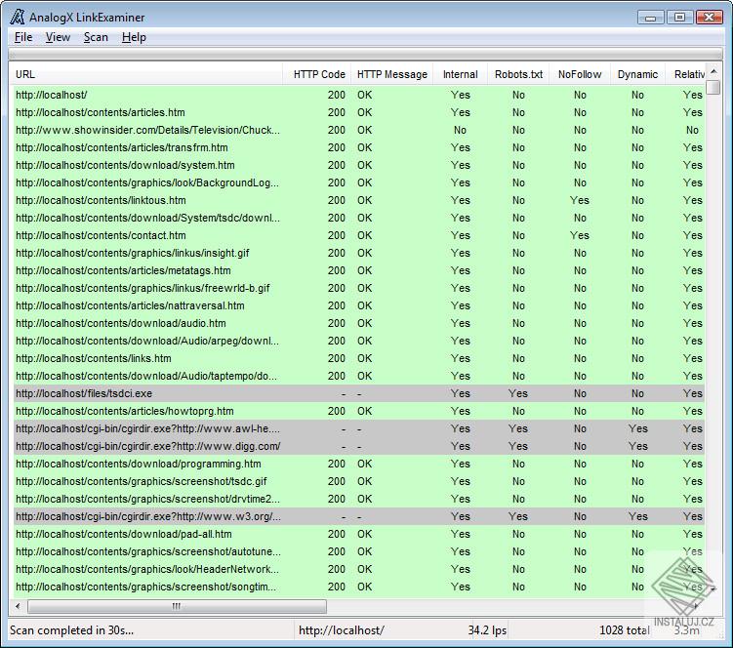Image resolution: width=733 pixels, height=648 pixels.
Task: Sort by the HTTP Message column header
Action: point(392,74)
